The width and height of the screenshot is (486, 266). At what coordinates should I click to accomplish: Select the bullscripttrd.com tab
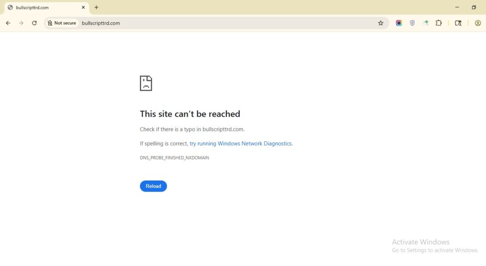pyautogui.click(x=43, y=8)
